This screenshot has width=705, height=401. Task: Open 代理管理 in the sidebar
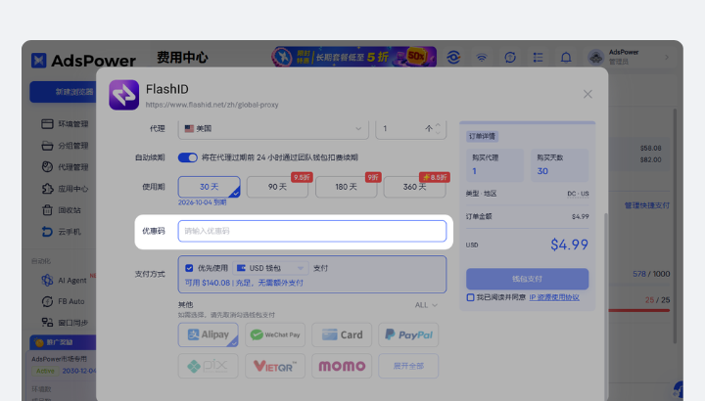[x=65, y=167]
